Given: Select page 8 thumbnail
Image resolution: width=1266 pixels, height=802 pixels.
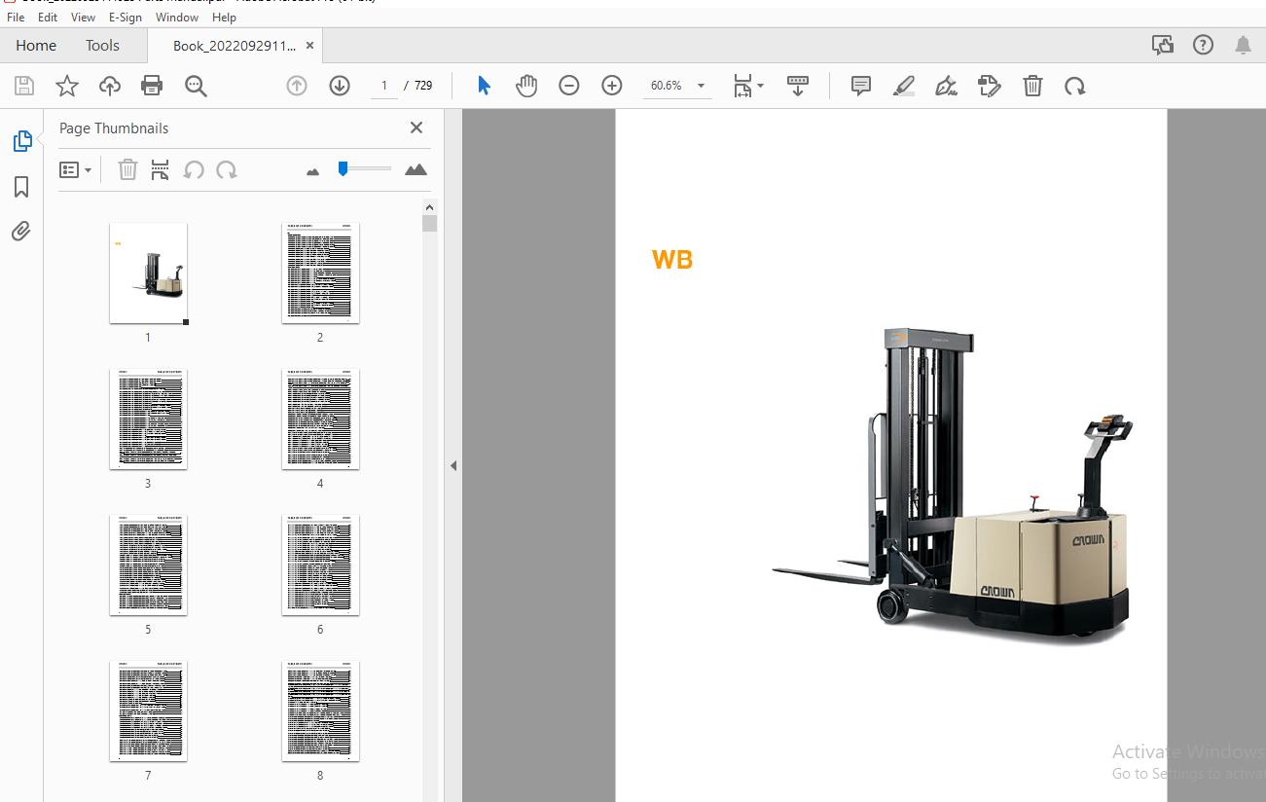Looking at the screenshot, I should point(320,711).
